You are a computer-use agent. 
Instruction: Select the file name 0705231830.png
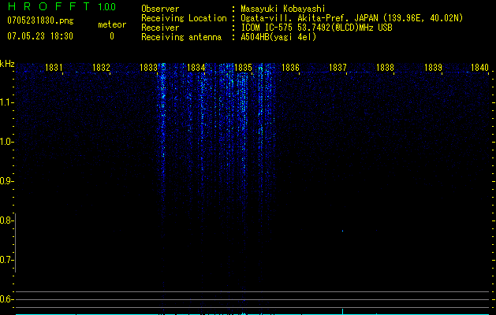click(40, 21)
